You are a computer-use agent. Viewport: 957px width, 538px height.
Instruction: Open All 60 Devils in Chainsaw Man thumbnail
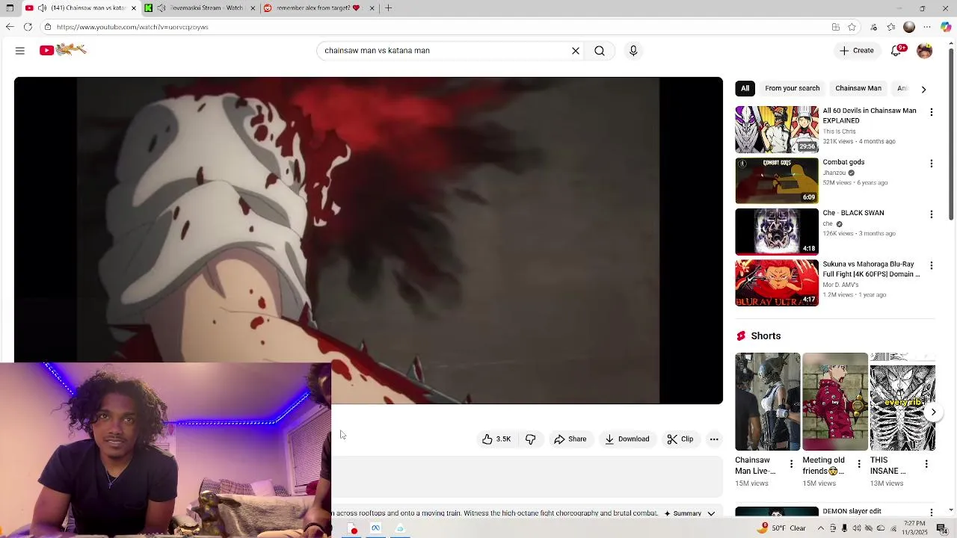[777, 129]
